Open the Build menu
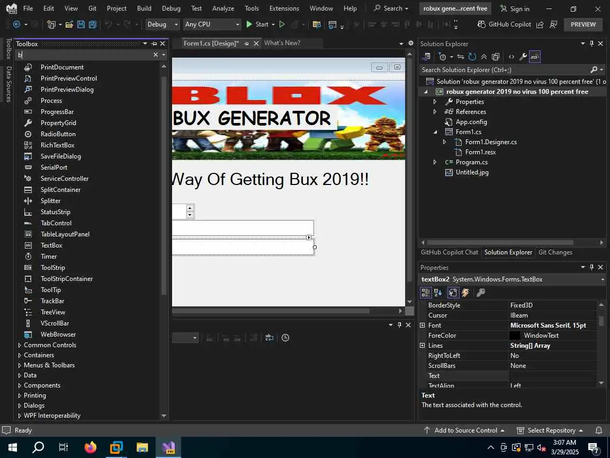 point(144,8)
